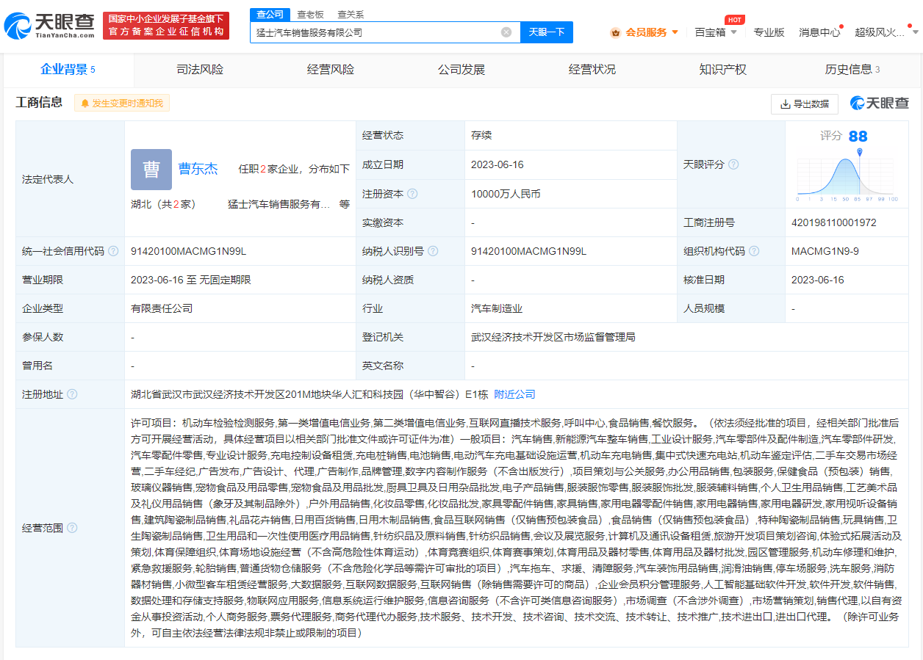This screenshot has height=660, width=923.
Task: Click the 天眼查 watermark logo near export
Action: tap(880, 104)
